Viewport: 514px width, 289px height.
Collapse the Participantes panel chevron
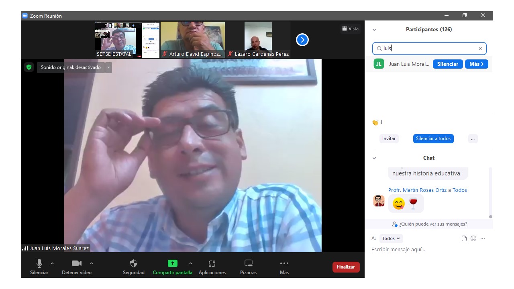[x=374, y=30]
